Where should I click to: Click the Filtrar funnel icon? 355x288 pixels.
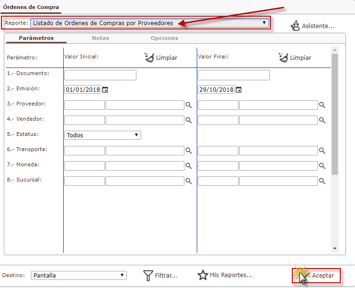[x=148, y=275]
